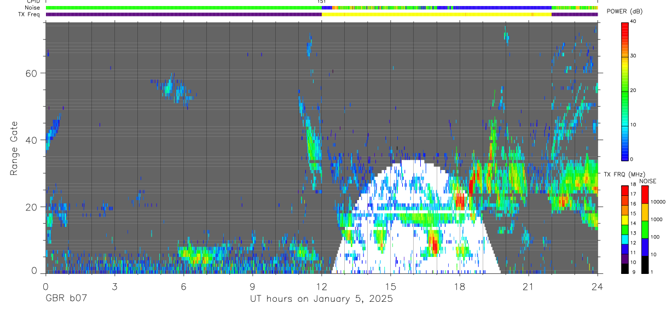The width and height of the screenshot is (672, 310).
Task: Click the 1000 label on the NOISE scale
Action: pyautogui.click(x=658, y=220)
